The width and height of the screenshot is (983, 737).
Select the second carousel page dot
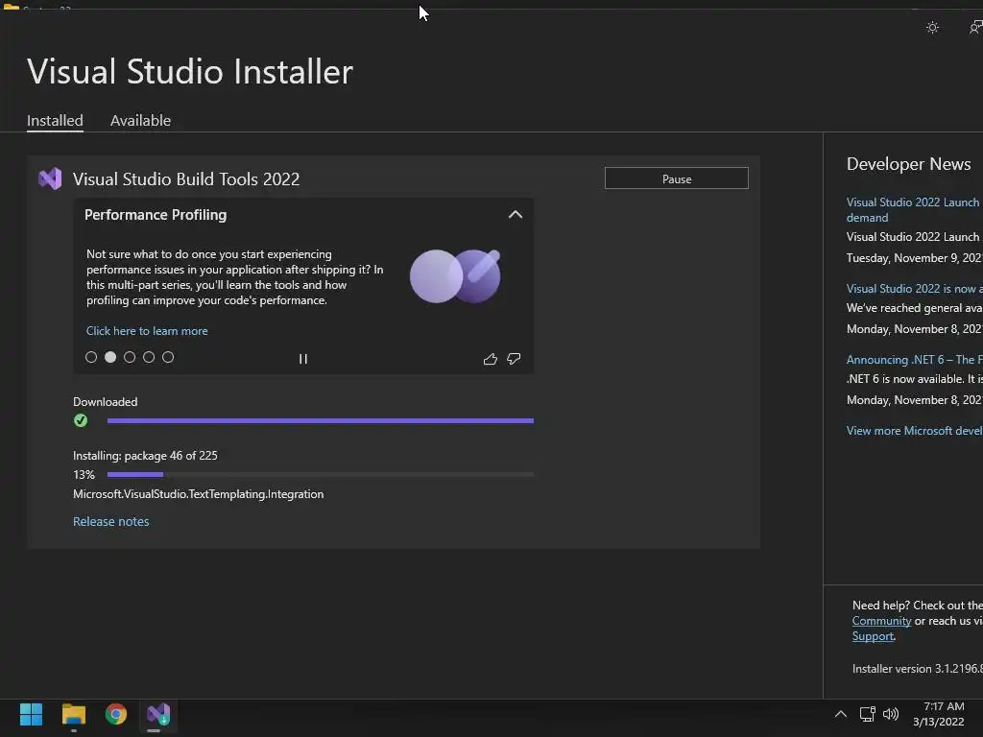(x=110, y=357)
